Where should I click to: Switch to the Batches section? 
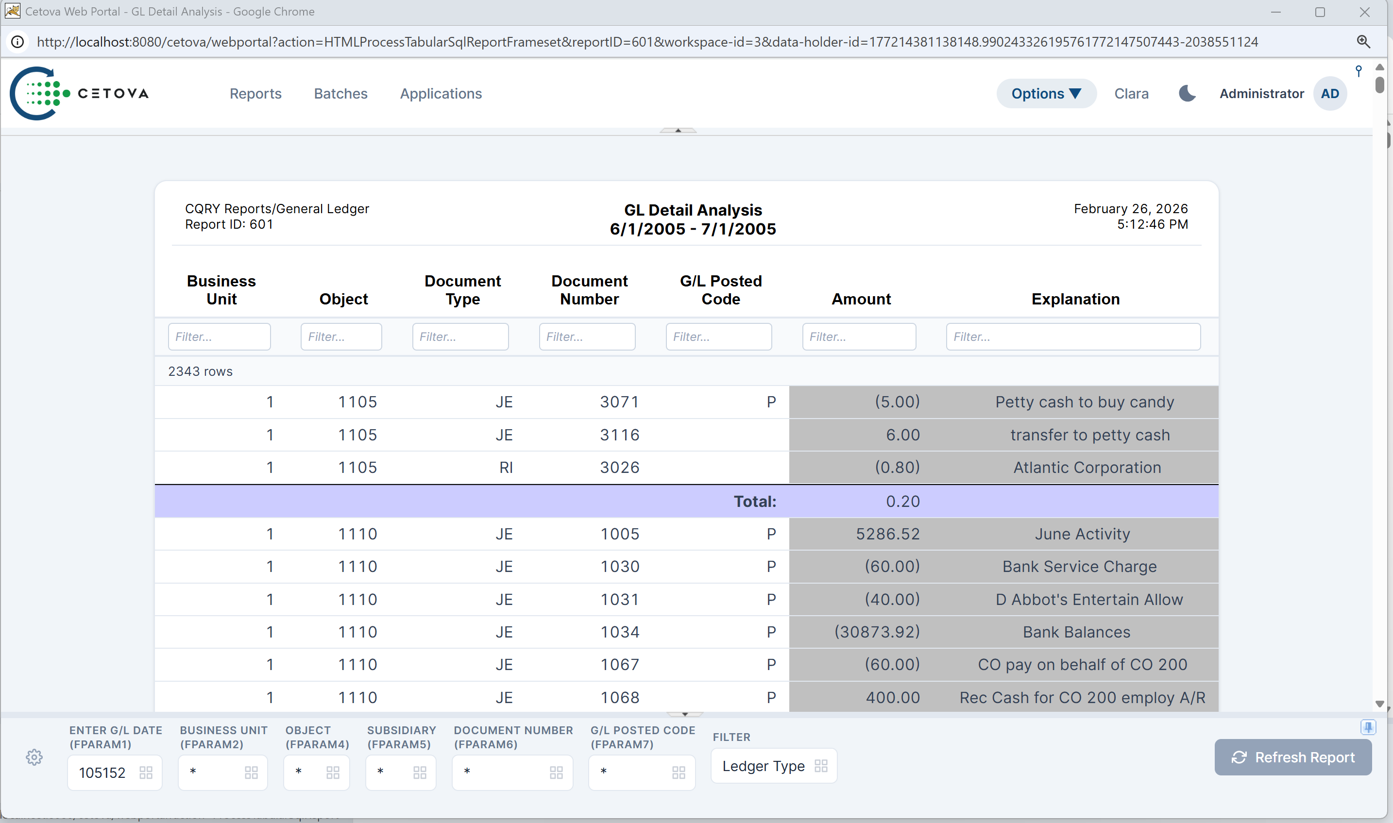tap(340, 93)
